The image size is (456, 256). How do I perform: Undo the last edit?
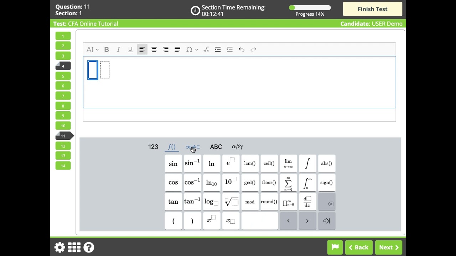click(242, 49)
